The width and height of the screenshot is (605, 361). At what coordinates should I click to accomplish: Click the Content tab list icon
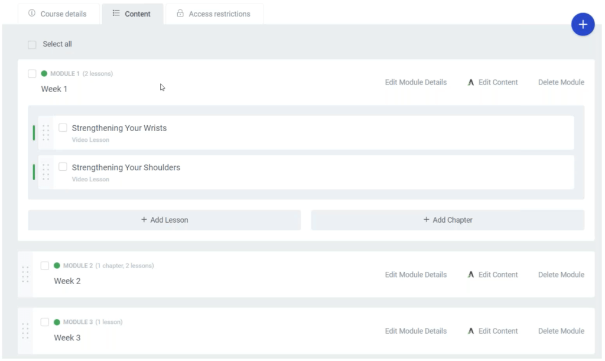(116, 13)
